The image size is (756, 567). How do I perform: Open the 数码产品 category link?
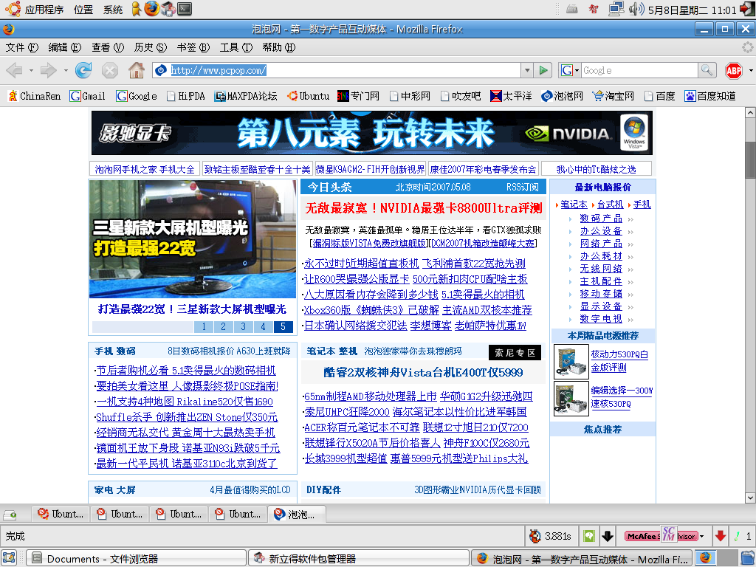coord(601,219)
